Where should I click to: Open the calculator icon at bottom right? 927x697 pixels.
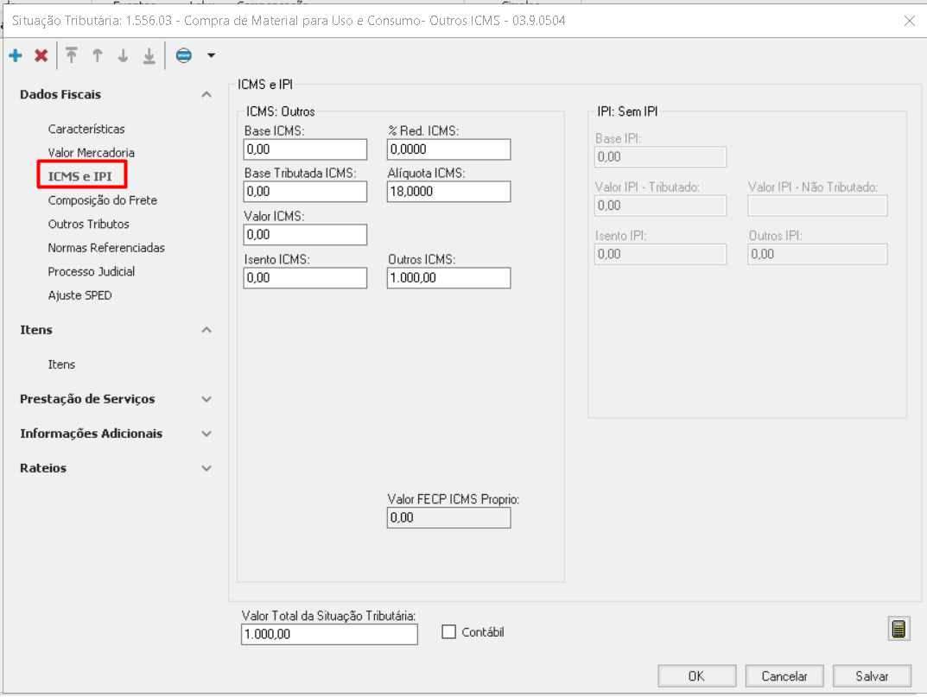point(899,630)
